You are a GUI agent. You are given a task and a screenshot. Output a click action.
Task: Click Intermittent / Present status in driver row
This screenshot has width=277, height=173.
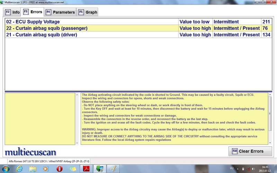[237, 35]
